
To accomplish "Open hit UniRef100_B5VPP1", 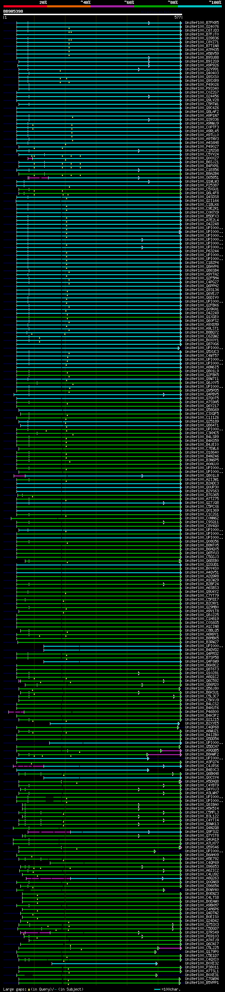I will [x=202, y=983].
